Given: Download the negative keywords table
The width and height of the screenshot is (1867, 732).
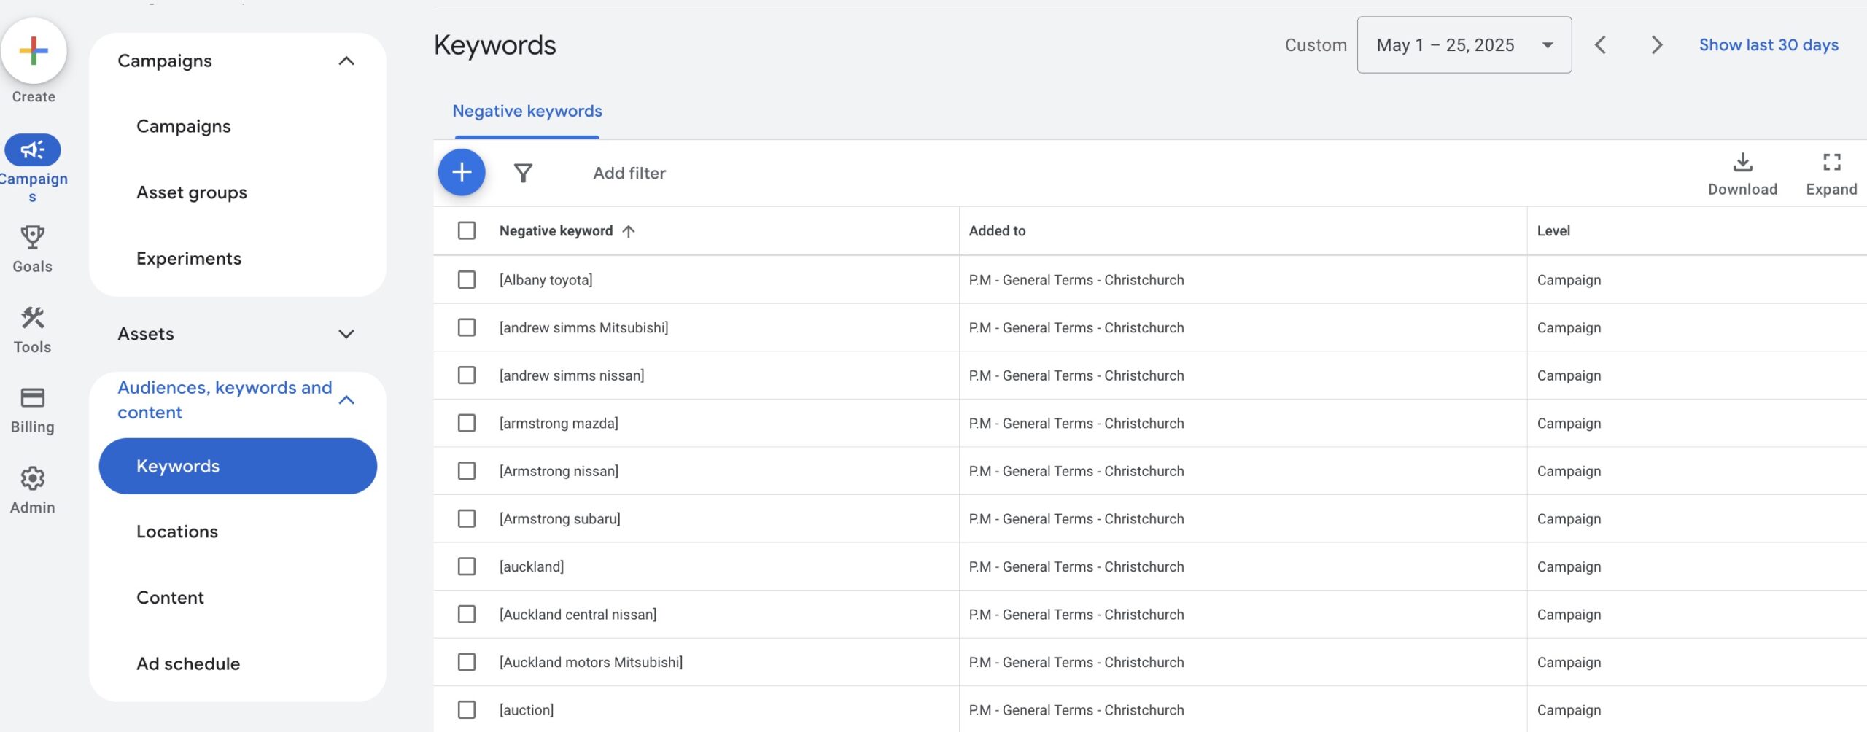Looking at the screenshot, I should pyautogui.click(x=1742, y=175).
